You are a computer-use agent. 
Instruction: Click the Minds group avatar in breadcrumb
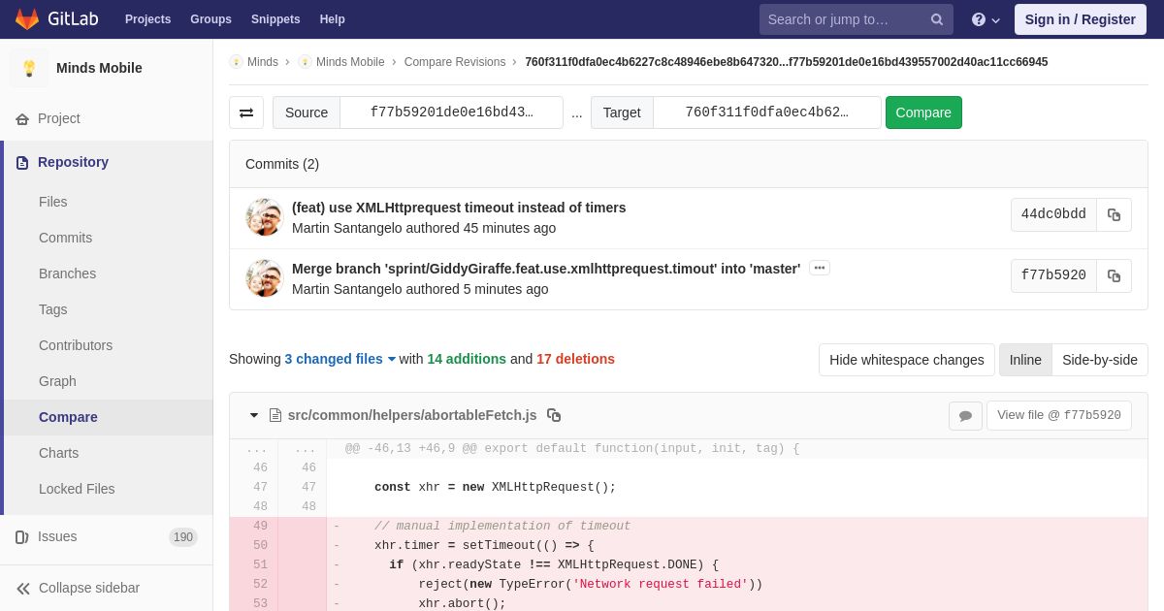coord(236,62)
